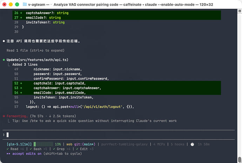Click the [glm-5.1[1m]] model label
The height and width of the screenshot is (163, 242).
point(19,144)
